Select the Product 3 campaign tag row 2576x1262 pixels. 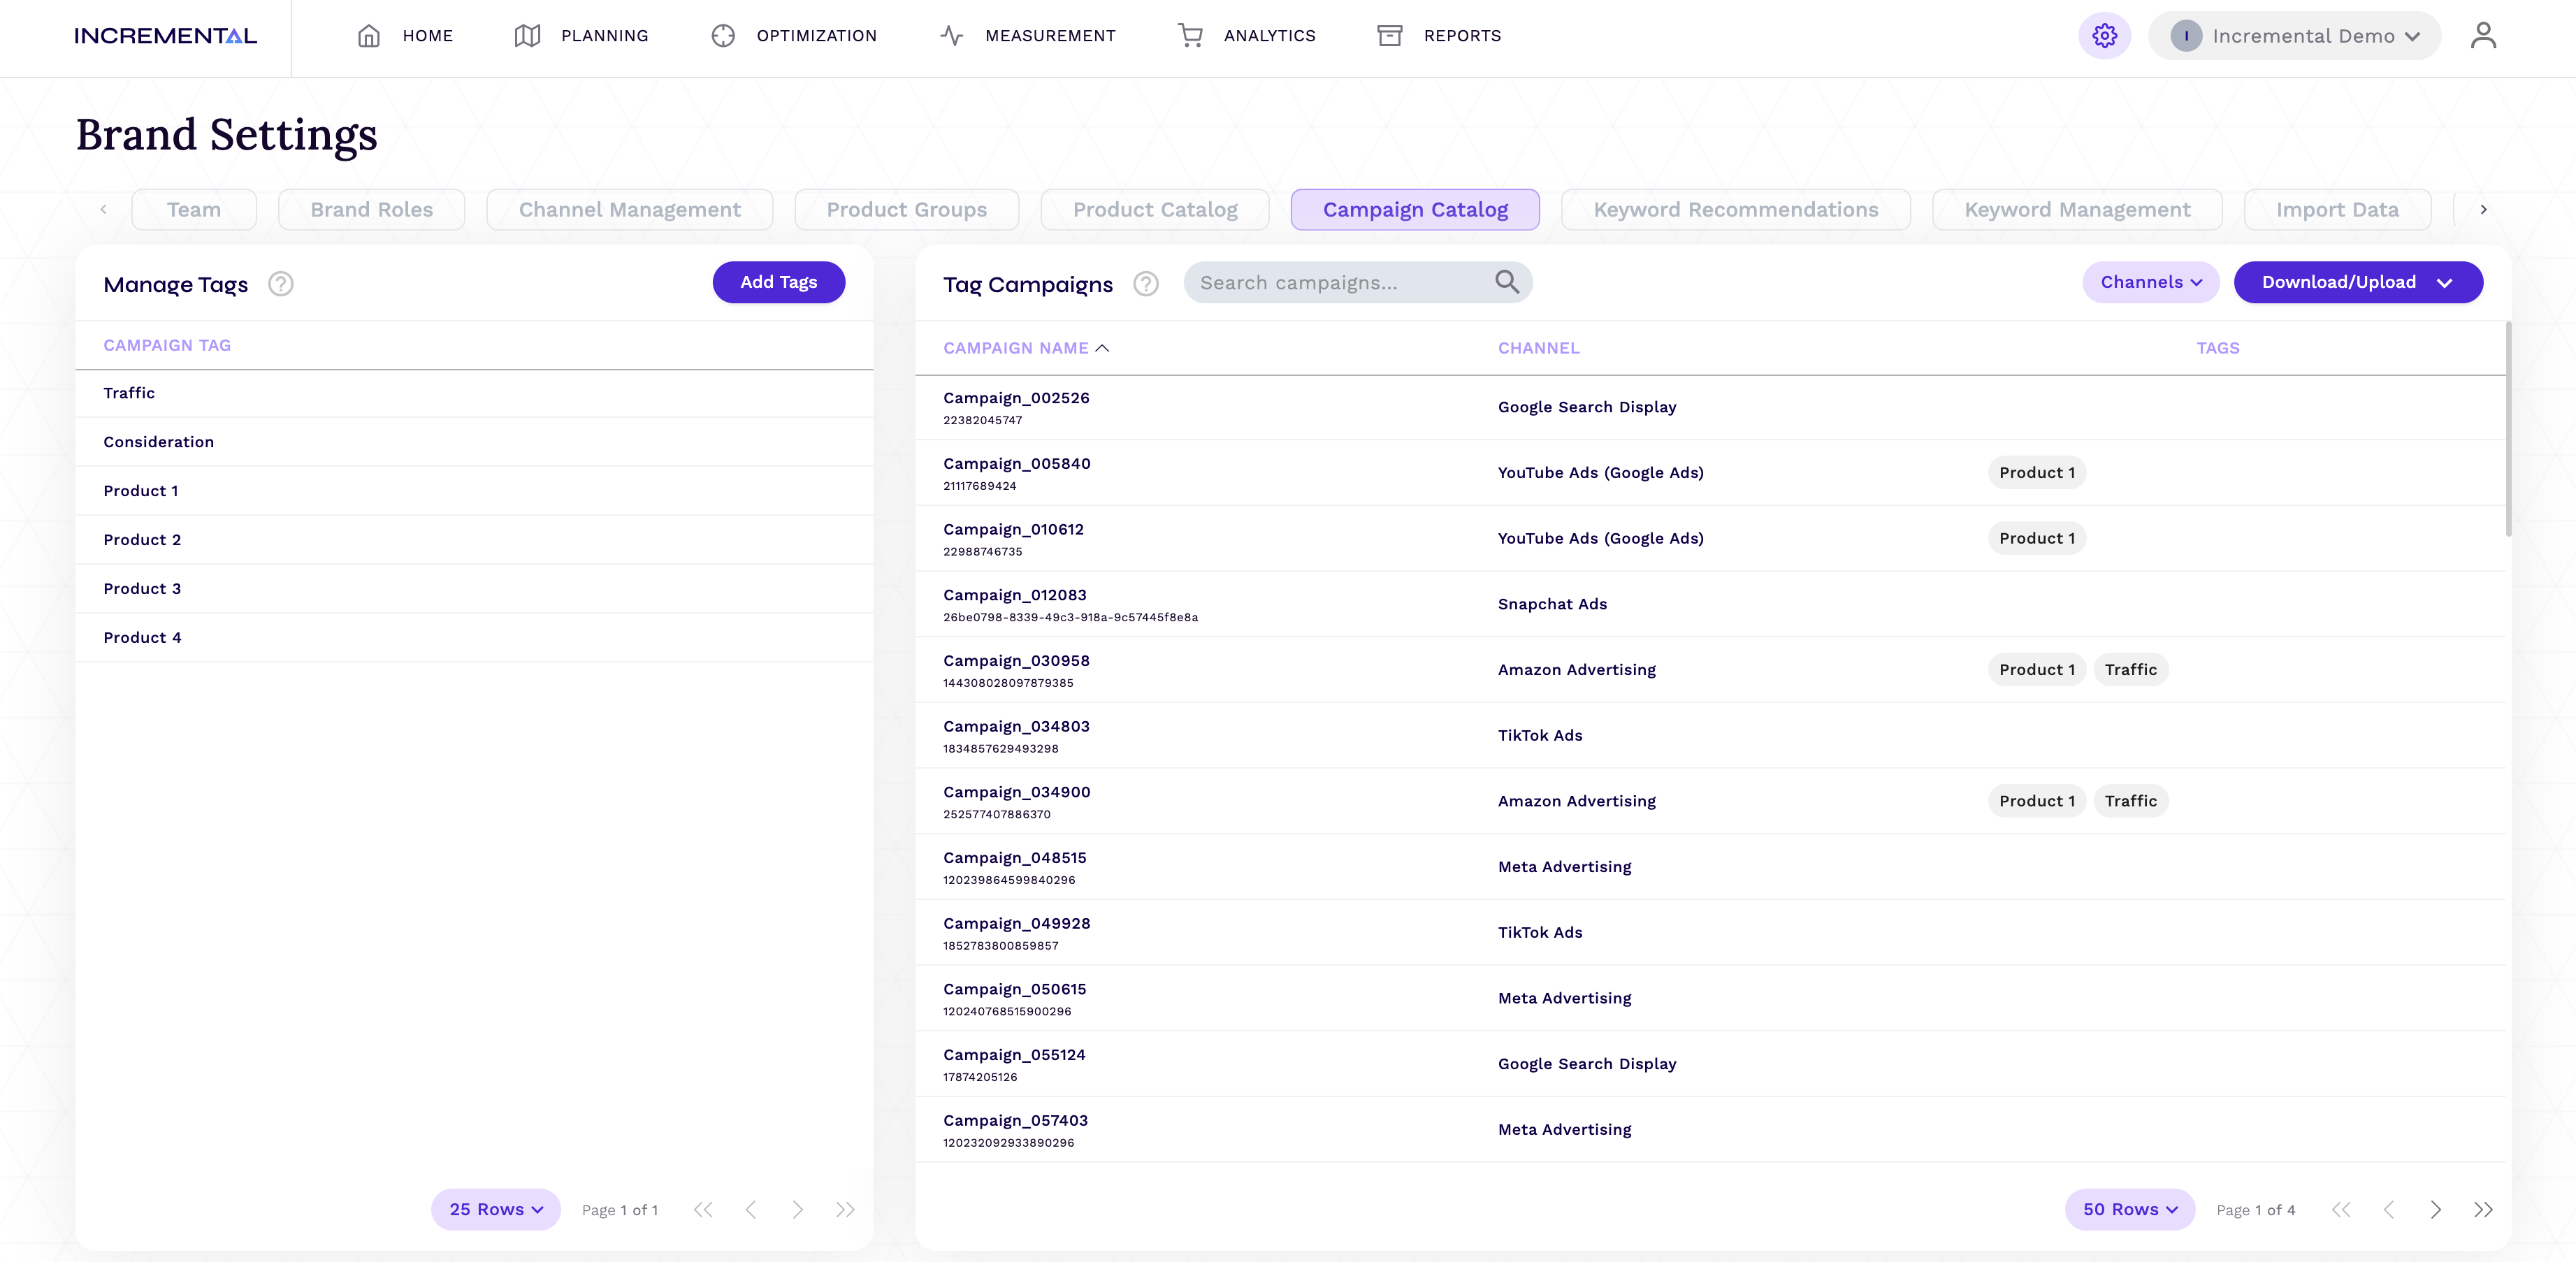coord(474,589)
